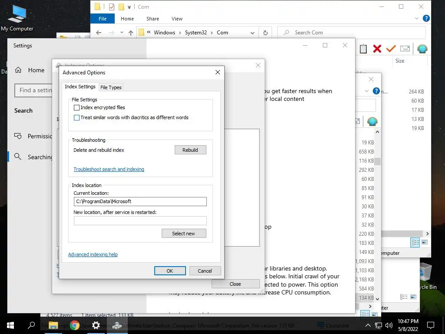Launch Chrome from taskbar

75,325
